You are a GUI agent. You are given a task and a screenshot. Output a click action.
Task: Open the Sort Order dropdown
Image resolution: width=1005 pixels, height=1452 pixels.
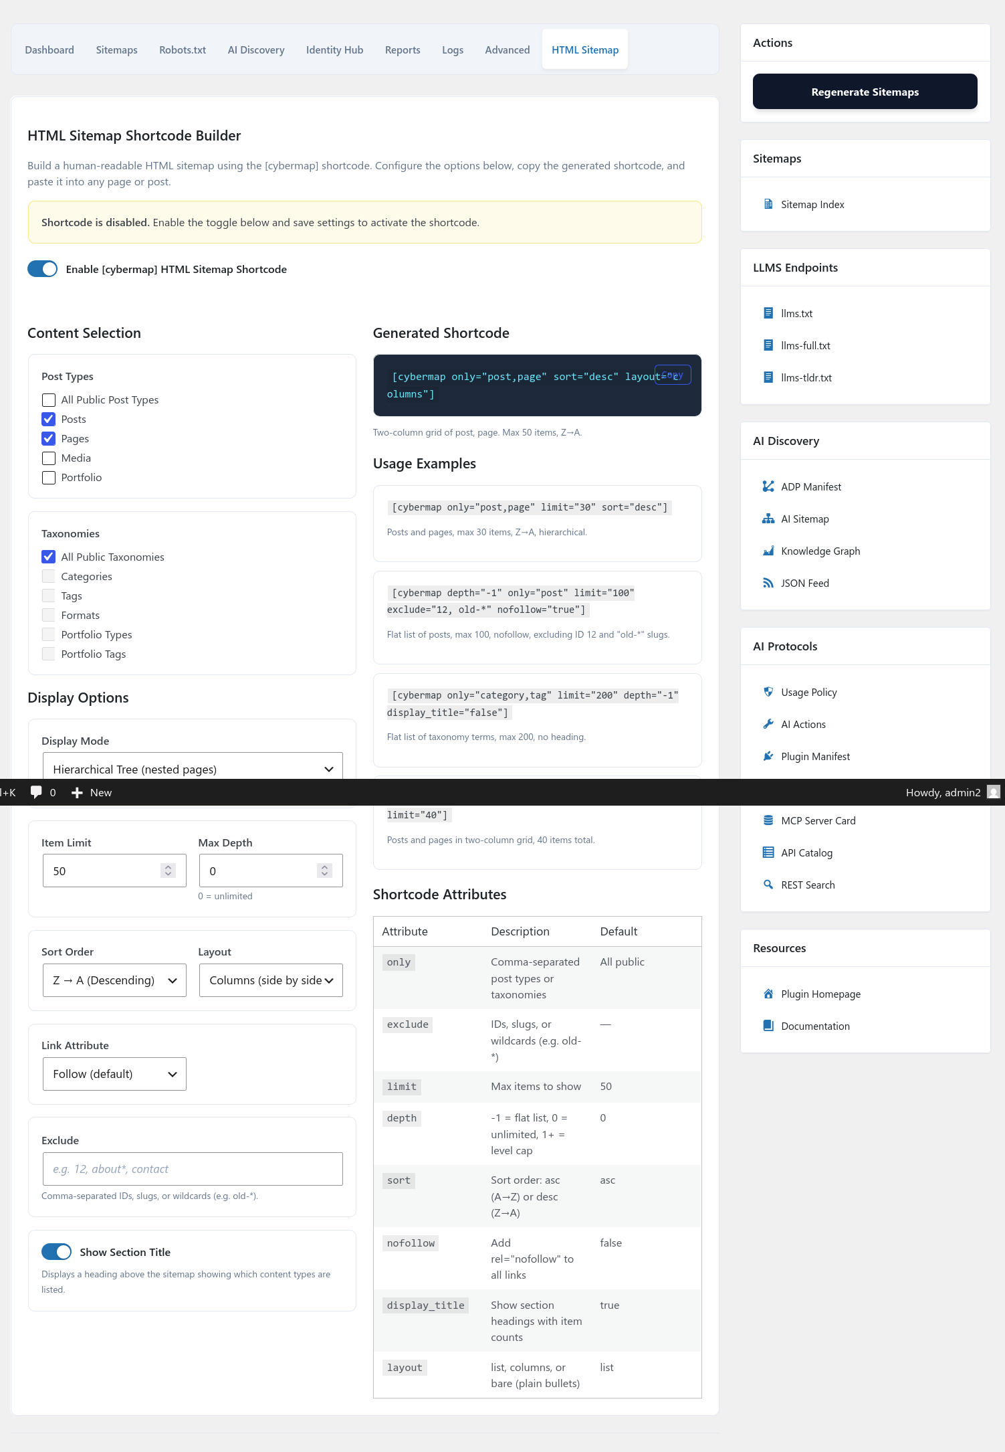(114, 980)
